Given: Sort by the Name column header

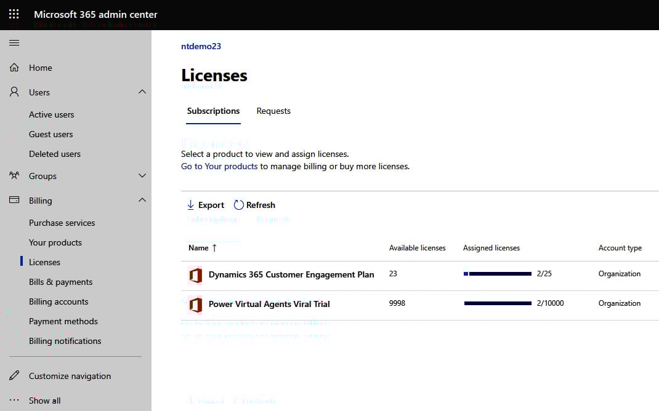Looking at the screenshot, I should [x=198, y=248].
